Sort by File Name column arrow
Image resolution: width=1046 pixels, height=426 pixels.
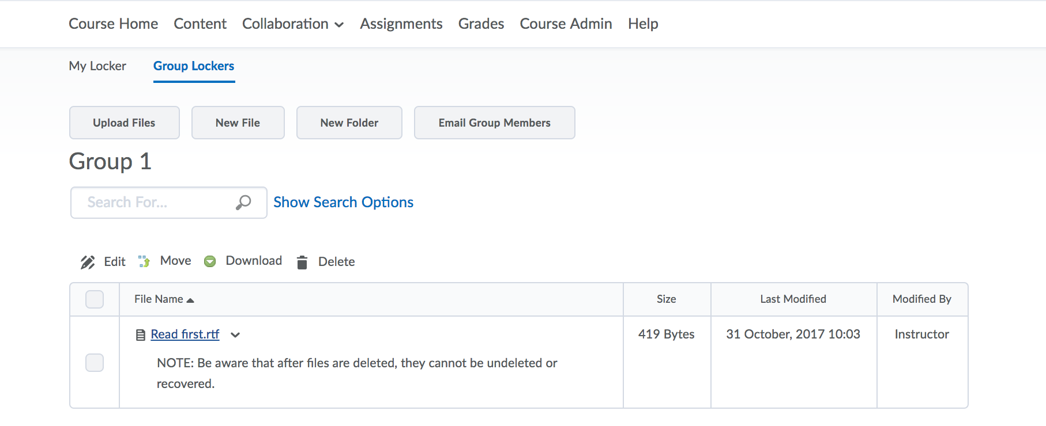(190, 300)
